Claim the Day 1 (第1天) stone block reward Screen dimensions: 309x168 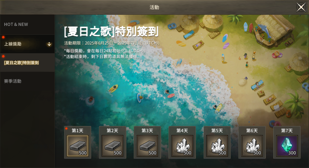pos(78,146)
